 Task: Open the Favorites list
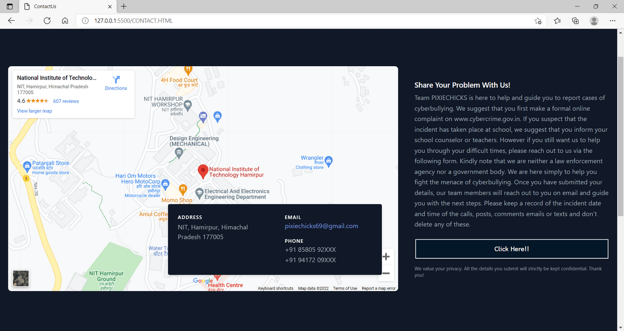(x=557, y=21)
